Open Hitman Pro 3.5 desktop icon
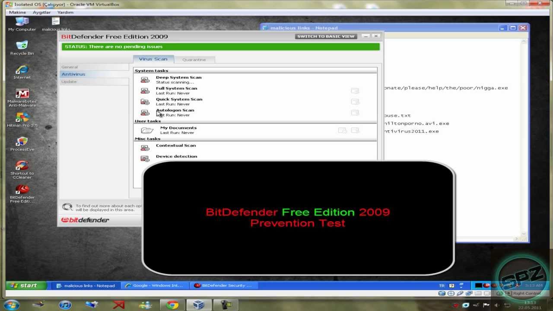Viewport: 553px width, 311px height. (x=22, y=120)
